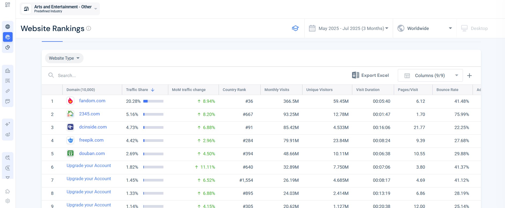Sort by Monthly Visits column header

click(x=277, y=90)
